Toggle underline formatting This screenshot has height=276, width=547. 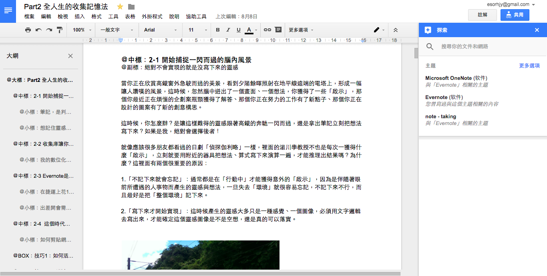[239, 30]
